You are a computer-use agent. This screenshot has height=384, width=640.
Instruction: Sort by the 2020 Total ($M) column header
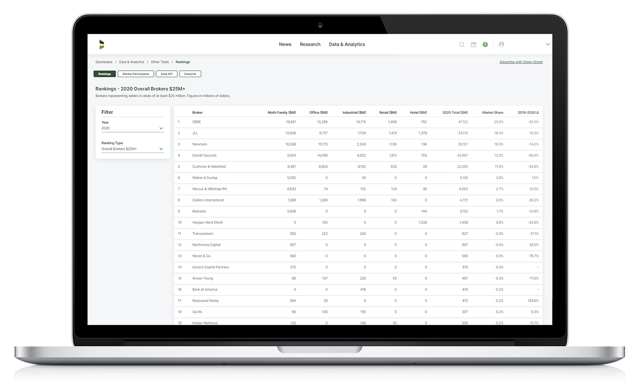point(455,112)
